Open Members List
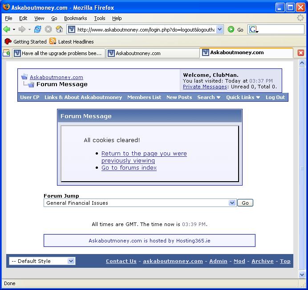 click(x=144, y=97)
